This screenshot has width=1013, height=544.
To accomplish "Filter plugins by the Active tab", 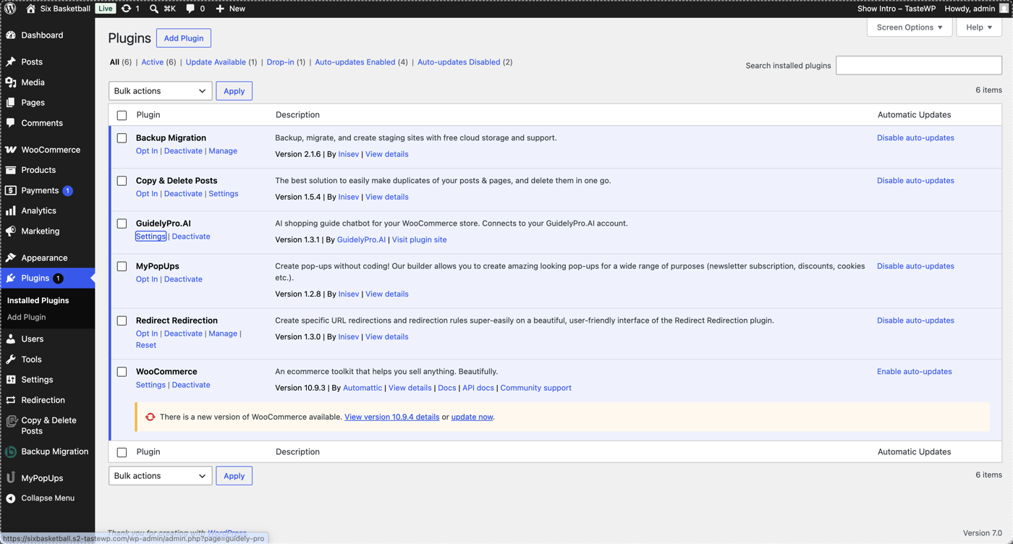I will (152, 62).
